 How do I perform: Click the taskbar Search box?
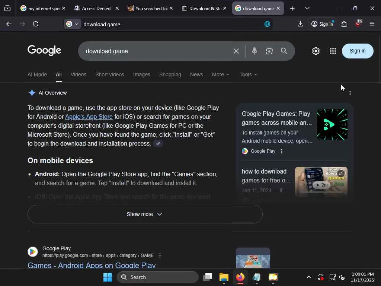[158, 277]
